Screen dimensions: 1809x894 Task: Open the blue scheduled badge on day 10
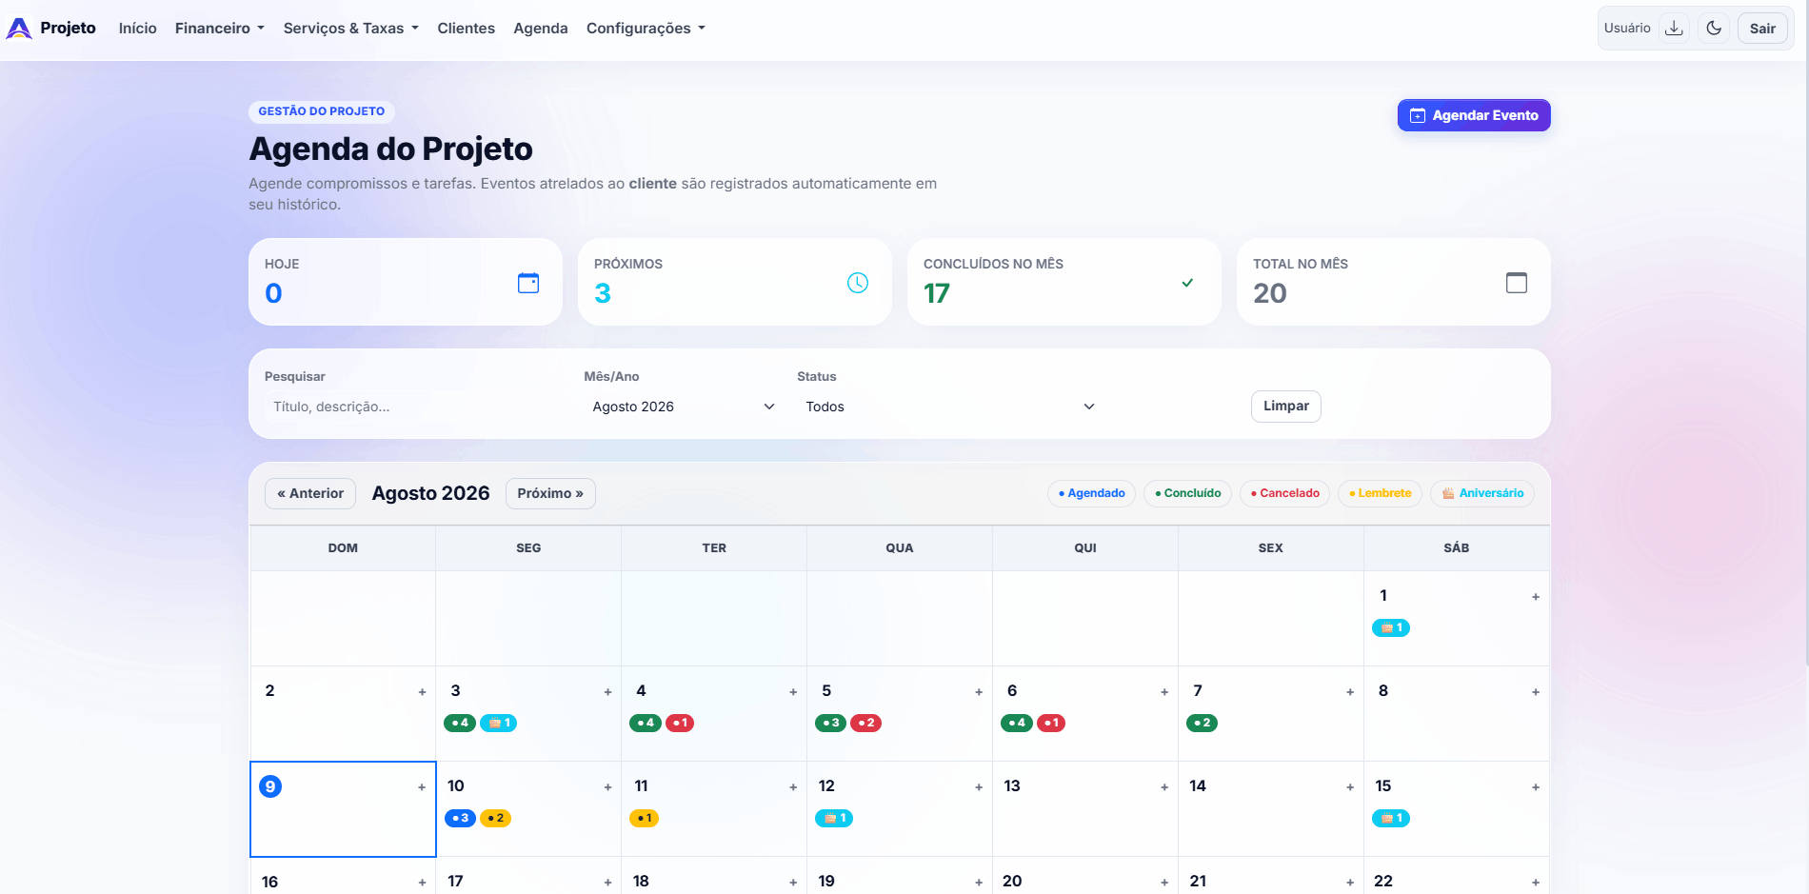point(460,818)
